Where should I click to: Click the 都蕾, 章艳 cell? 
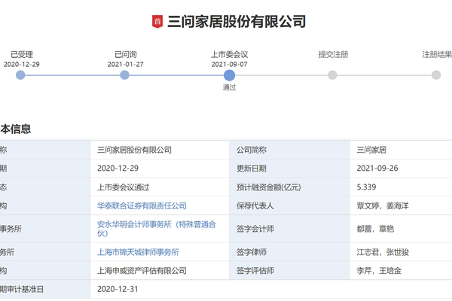tap(401, 229)
